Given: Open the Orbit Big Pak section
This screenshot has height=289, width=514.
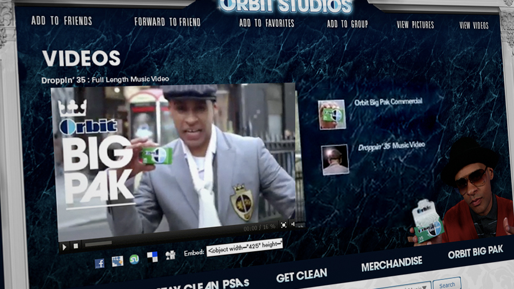Looking at the screenshot, I should [475, 252].
